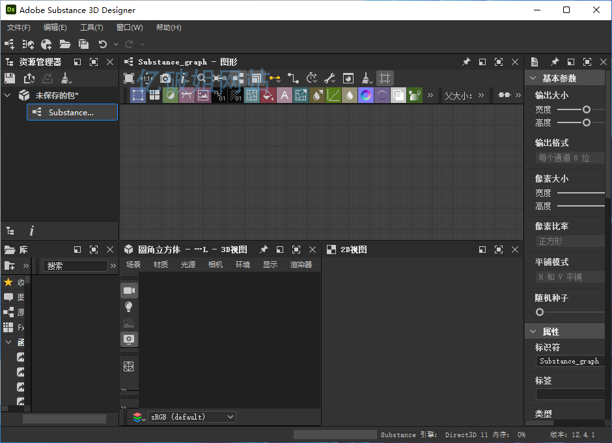Click the output size width slider handle
612x443 pixels.
586,109
